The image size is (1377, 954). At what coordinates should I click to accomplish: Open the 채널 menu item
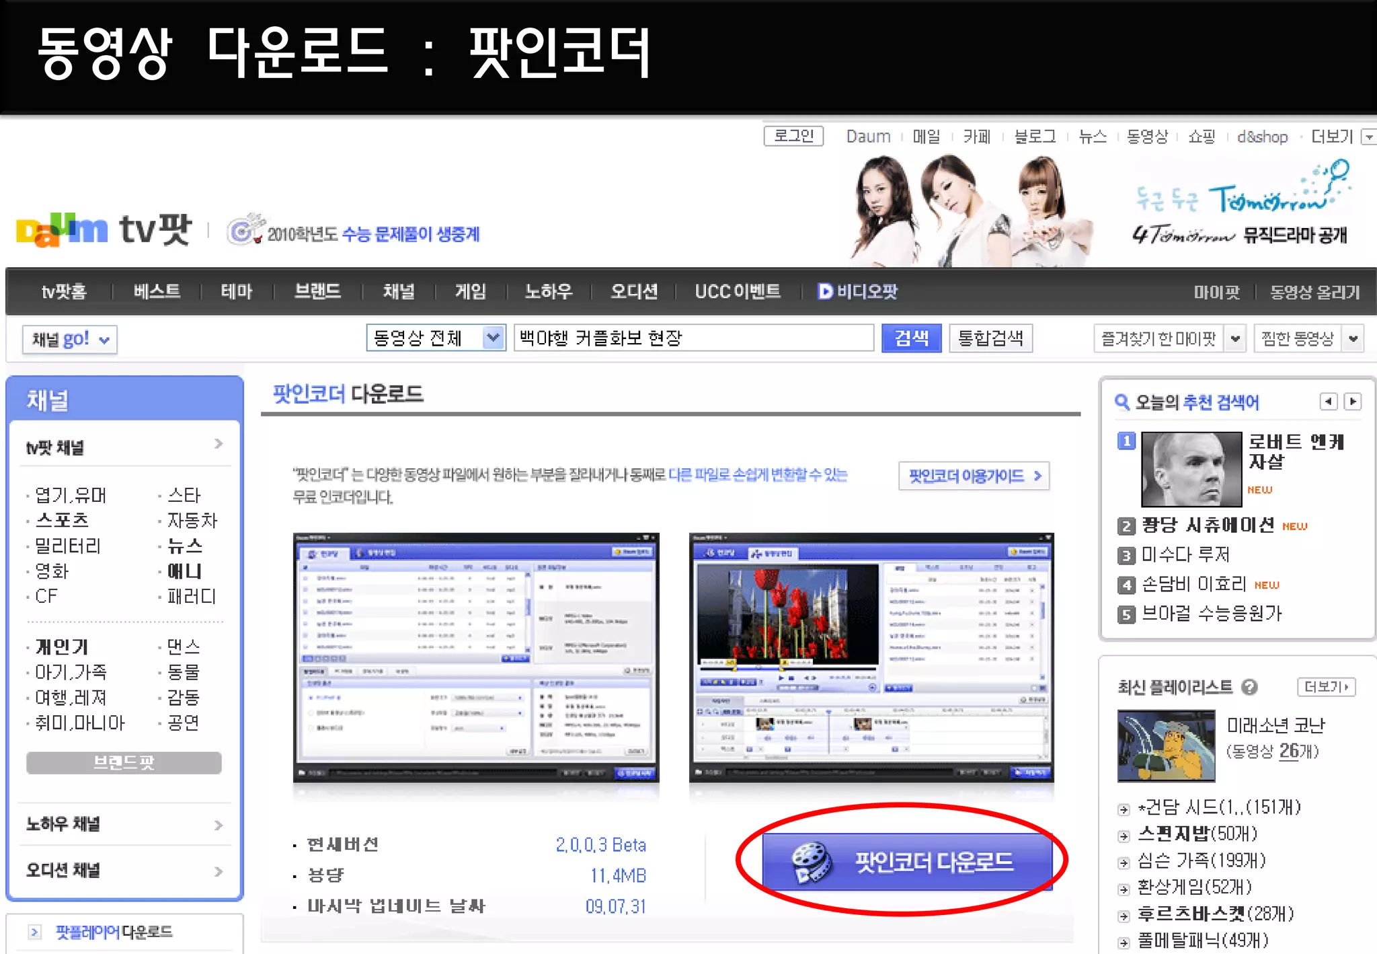point(399,291)
